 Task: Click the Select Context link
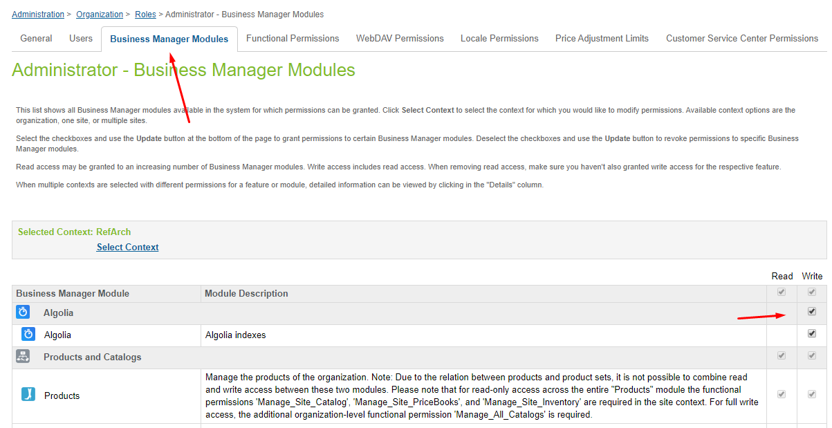(x=127, y=247)
